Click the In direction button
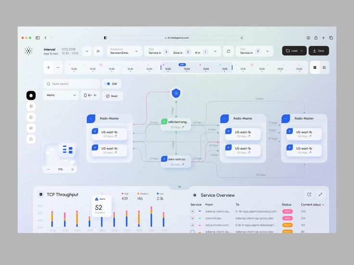This screenshot has height=265, width=354. click(x=90, y=96)
